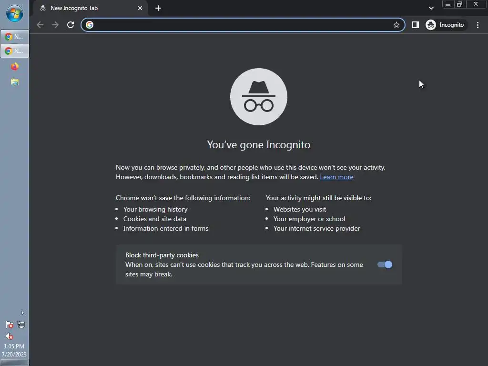This screenshot has width=488, height=366.
Task: Click "Websites you visit" list item
Action: pos(300,210)
